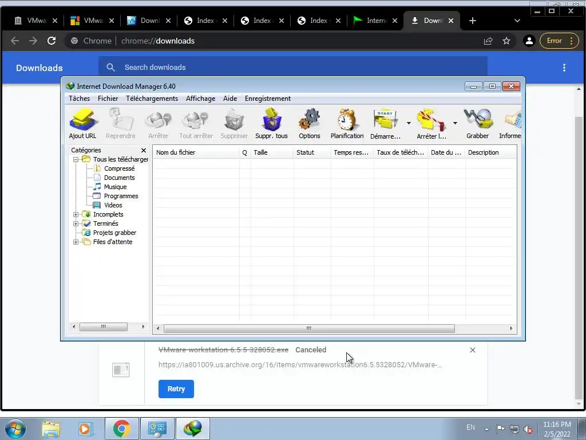Open dropdown arrow next to Démarrer
The height and width of the screenshot is (440, 586).
(409, 123)
